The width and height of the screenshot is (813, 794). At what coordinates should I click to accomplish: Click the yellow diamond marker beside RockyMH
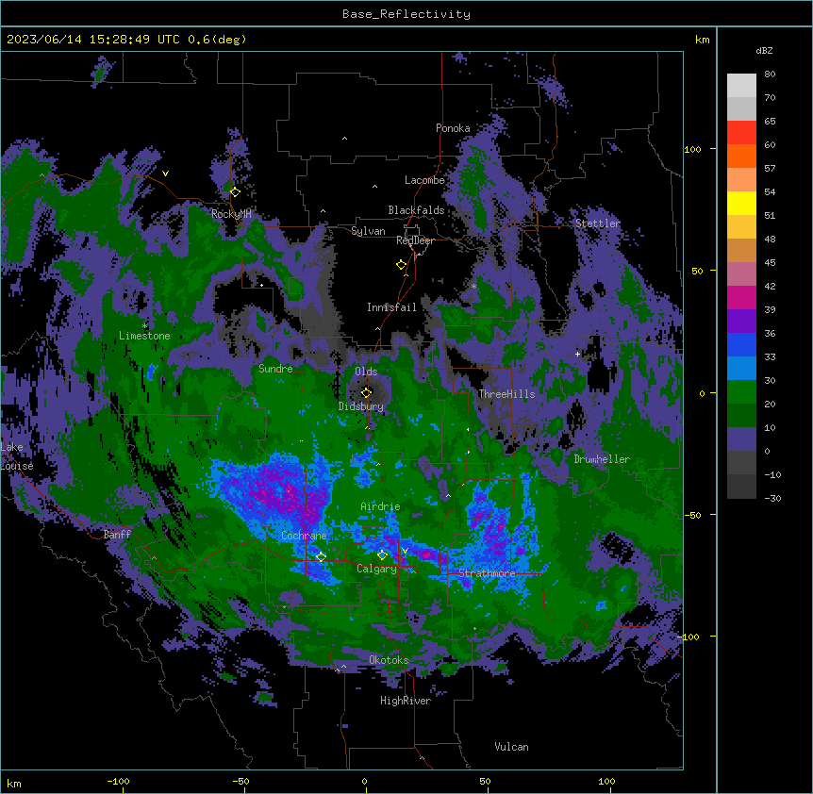pyautogui.click(x=235, y=192)
